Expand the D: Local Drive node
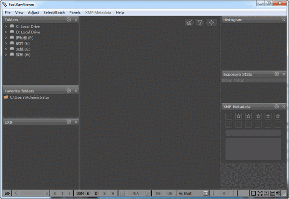 click(6, 32)
